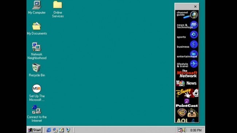Screen dimensions: 237x133
Task: Close the Channel Bar
Action: pyautogui.click(x=195, y=7)
